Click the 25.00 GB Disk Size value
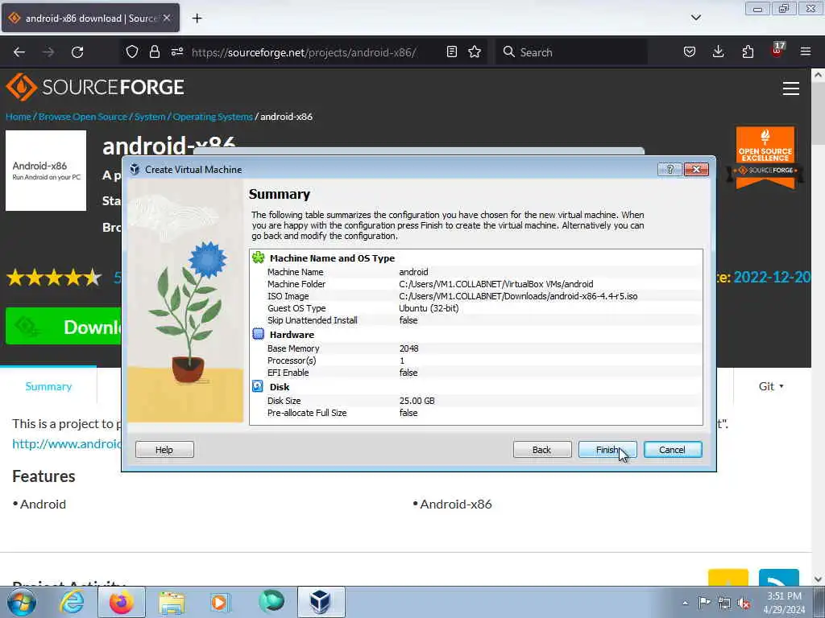 (417, 401)
